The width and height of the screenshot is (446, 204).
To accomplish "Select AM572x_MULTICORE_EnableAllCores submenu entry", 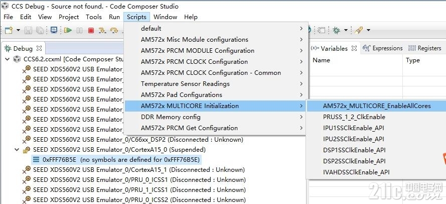I will coord(377,106).
